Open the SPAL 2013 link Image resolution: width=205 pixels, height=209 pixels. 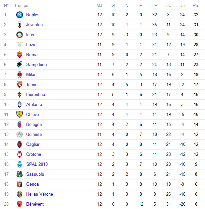point(37,164)
